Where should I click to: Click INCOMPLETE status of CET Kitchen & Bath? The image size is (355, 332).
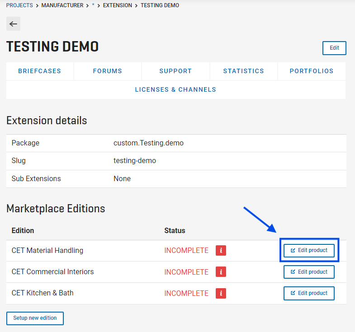(x=186, y=293)
